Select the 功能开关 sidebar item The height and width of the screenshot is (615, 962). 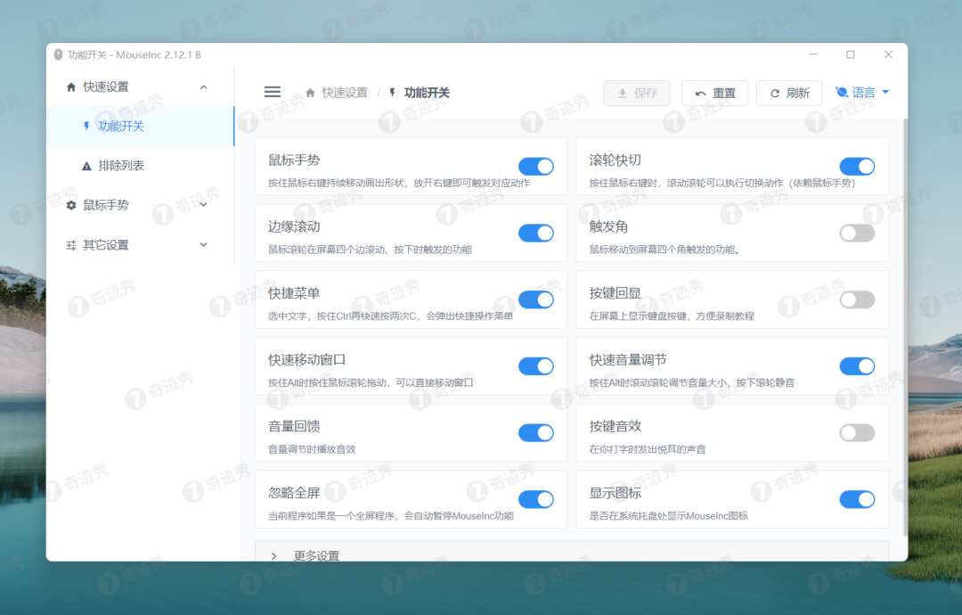pyautogui.click(x=141, y=127)
